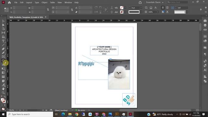
Task: Open the Stroke panel
Action: (205, 36)
